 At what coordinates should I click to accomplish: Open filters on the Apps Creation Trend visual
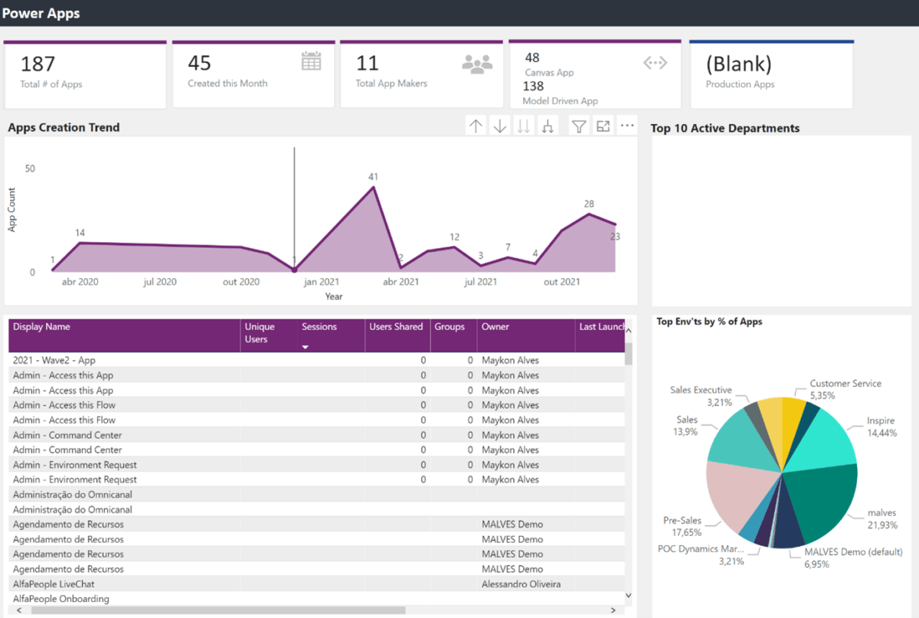578,125
